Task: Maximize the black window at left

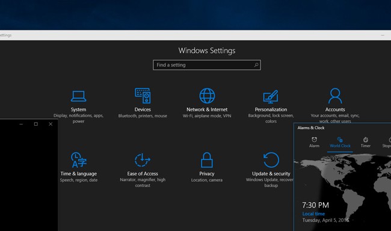Action: [36, 124]
